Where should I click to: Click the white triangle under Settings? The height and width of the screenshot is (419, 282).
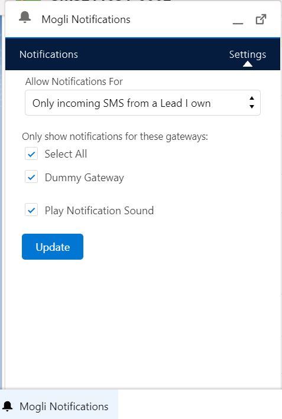248,64
